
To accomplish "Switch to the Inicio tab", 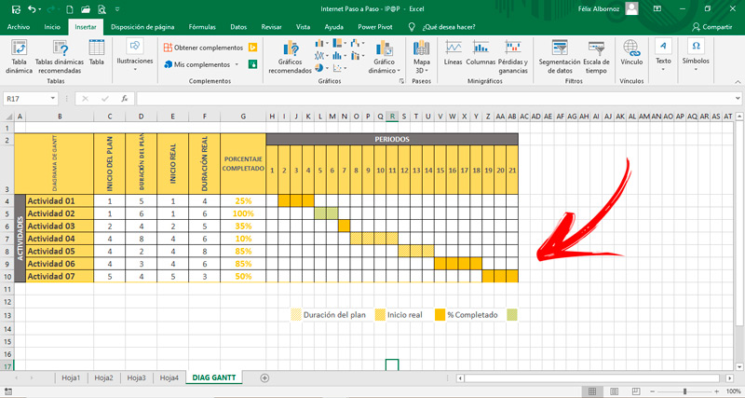I will point(52,27).
